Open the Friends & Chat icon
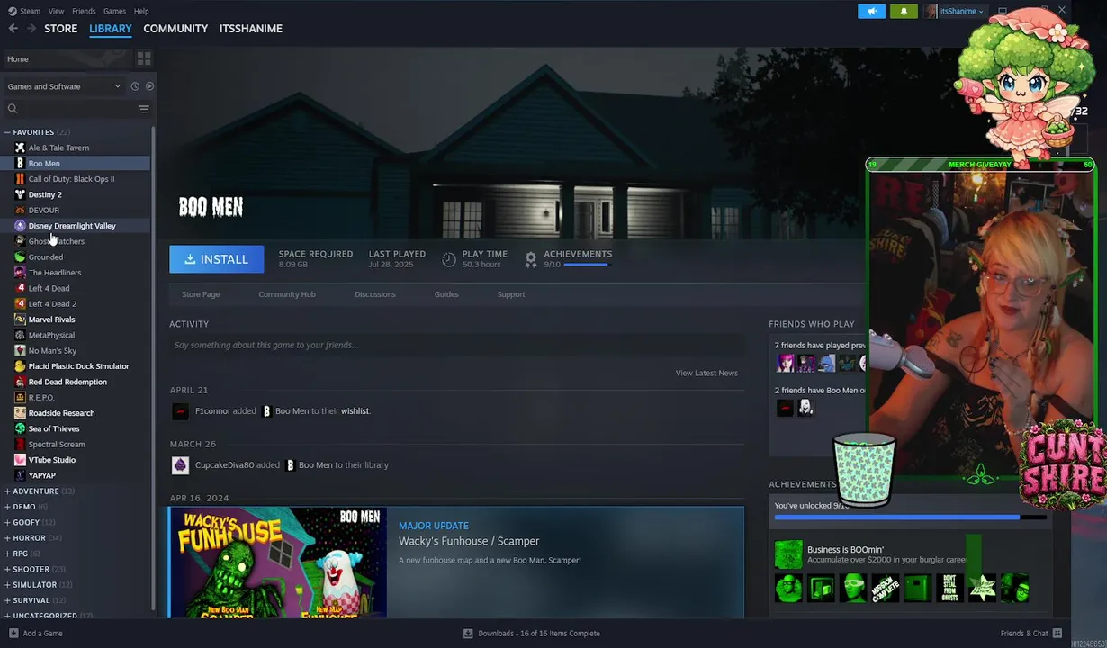 pos(1057,633)
